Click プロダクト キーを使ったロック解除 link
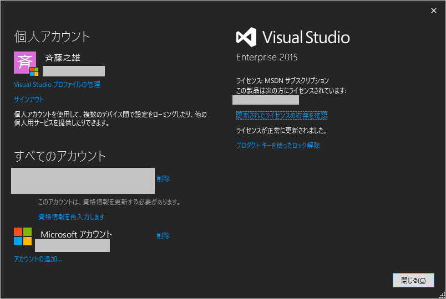 [x=278, y=146]
